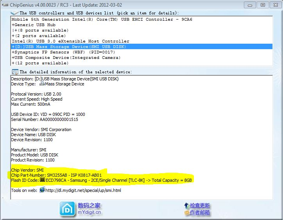
Task: Click the USB devices list header icon
Action: click(14, 13)
